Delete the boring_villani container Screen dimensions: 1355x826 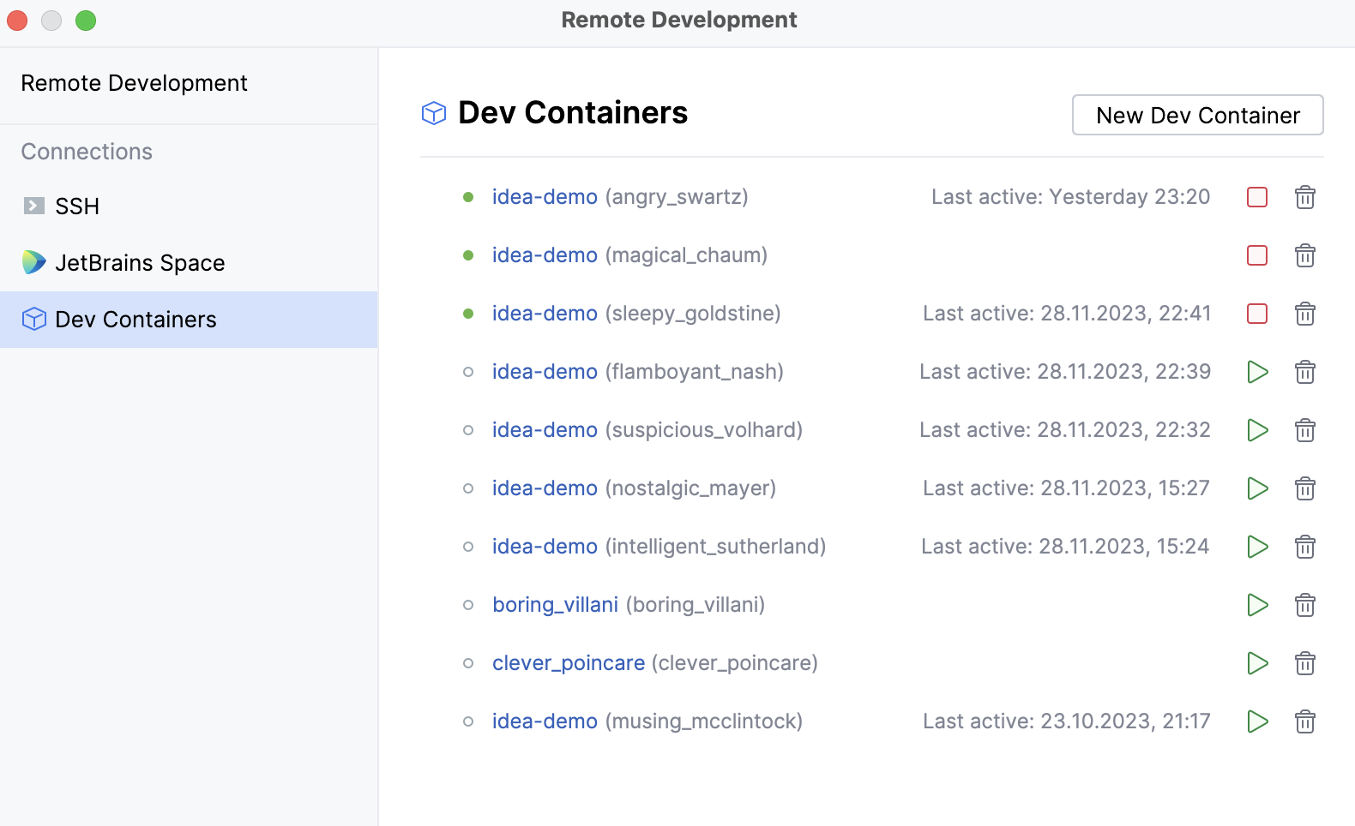[x=1305, y=605]
